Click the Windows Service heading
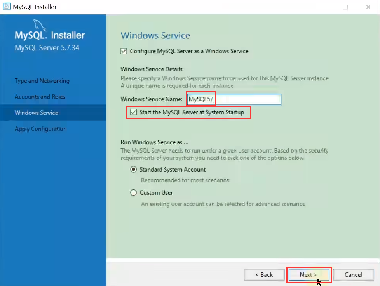This screenshot has width=380, height=286. 155,36
